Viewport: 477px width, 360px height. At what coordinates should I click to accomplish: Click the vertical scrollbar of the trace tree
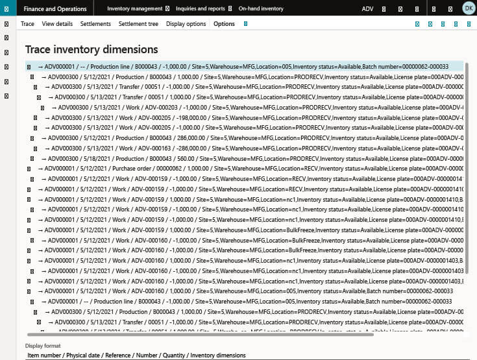pyautogui.click(x=467, y=195)
